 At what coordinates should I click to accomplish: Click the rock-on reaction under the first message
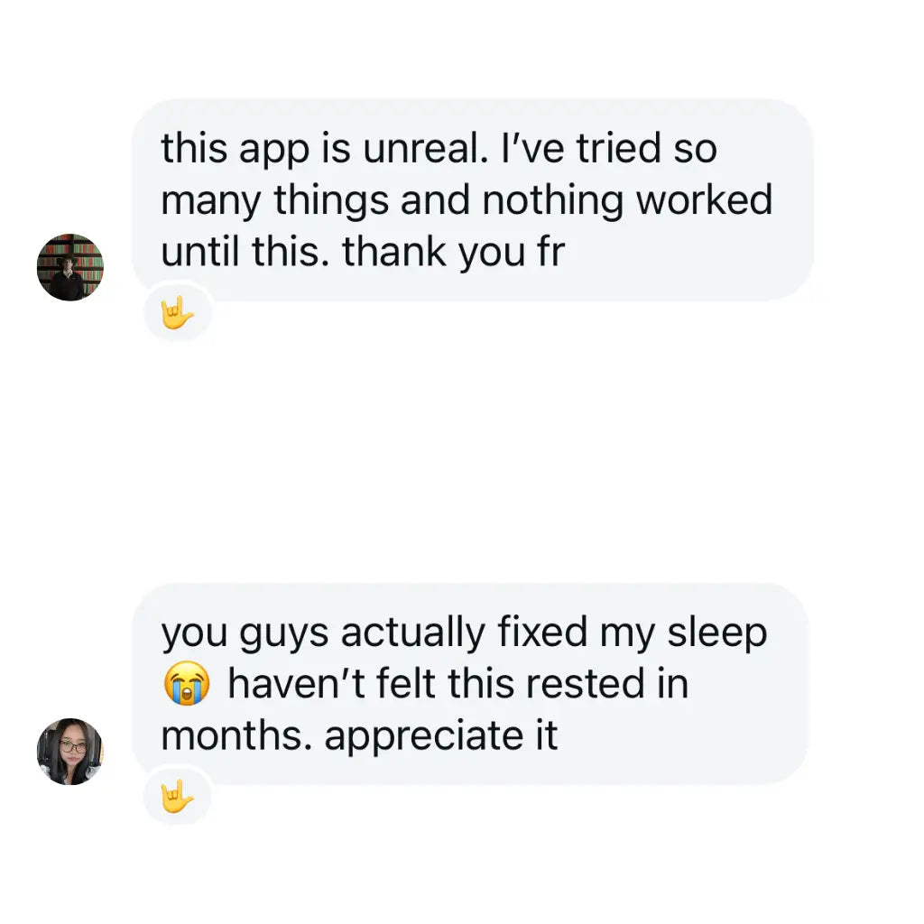click(178, 315)
